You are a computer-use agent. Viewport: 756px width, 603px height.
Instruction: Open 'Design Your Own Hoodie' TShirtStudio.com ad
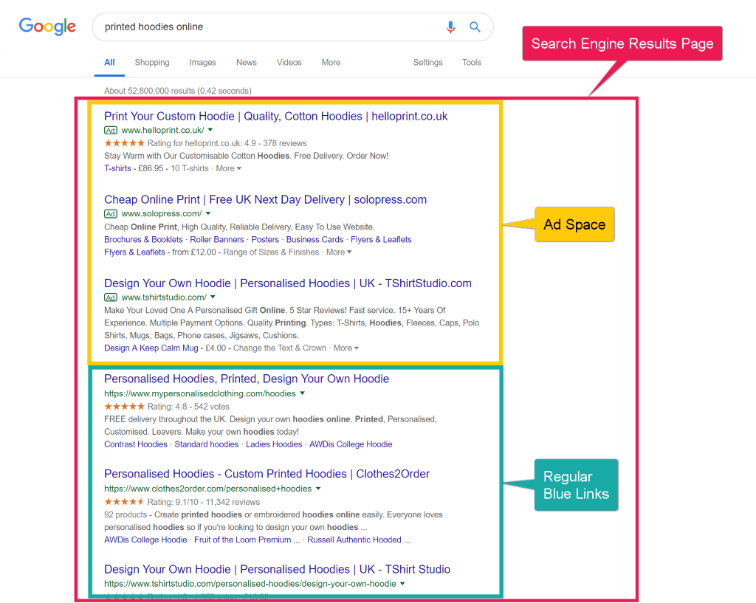click(288, 283)
